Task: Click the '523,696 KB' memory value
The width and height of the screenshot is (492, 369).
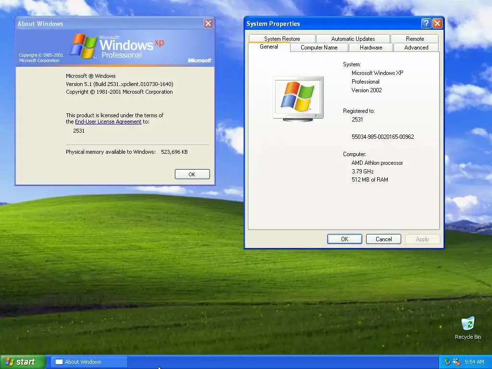Action: [x=174, y=152]
